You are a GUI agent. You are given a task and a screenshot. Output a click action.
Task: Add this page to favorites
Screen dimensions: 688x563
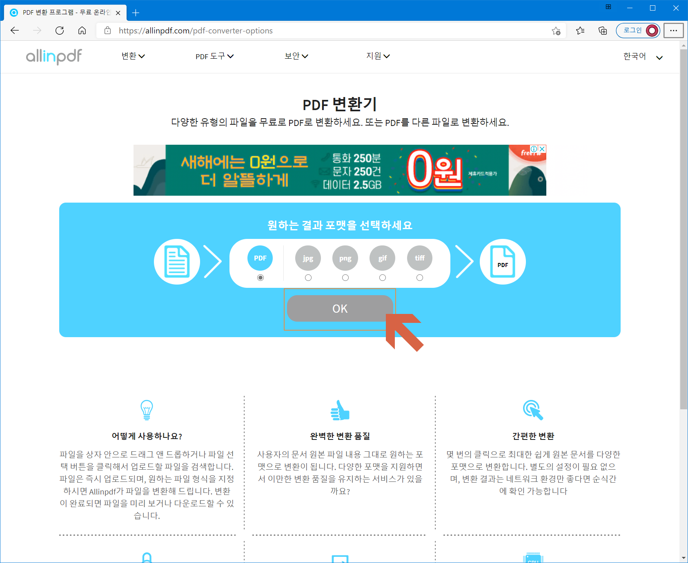(x=556, y=31)
